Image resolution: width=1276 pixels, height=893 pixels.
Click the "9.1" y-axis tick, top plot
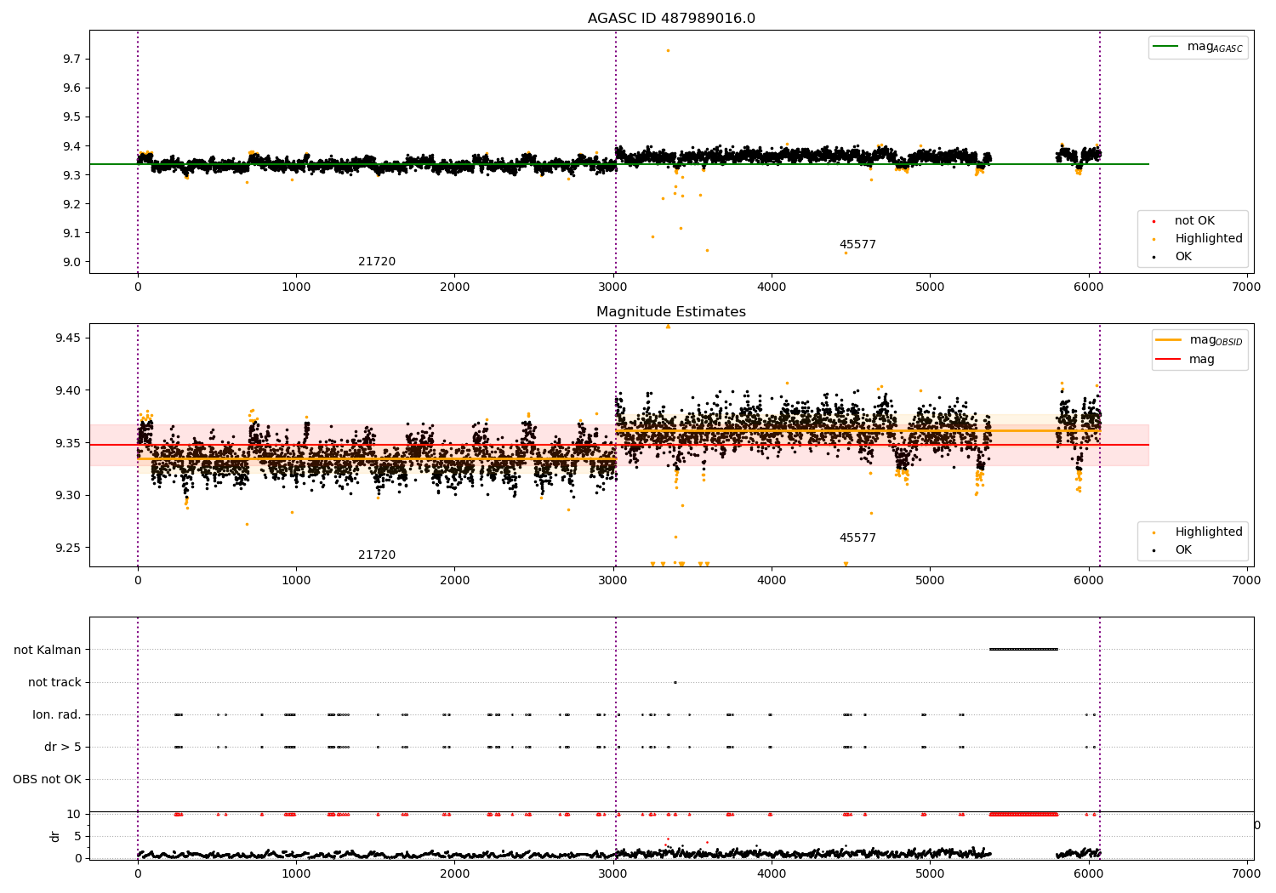point(71,233)
